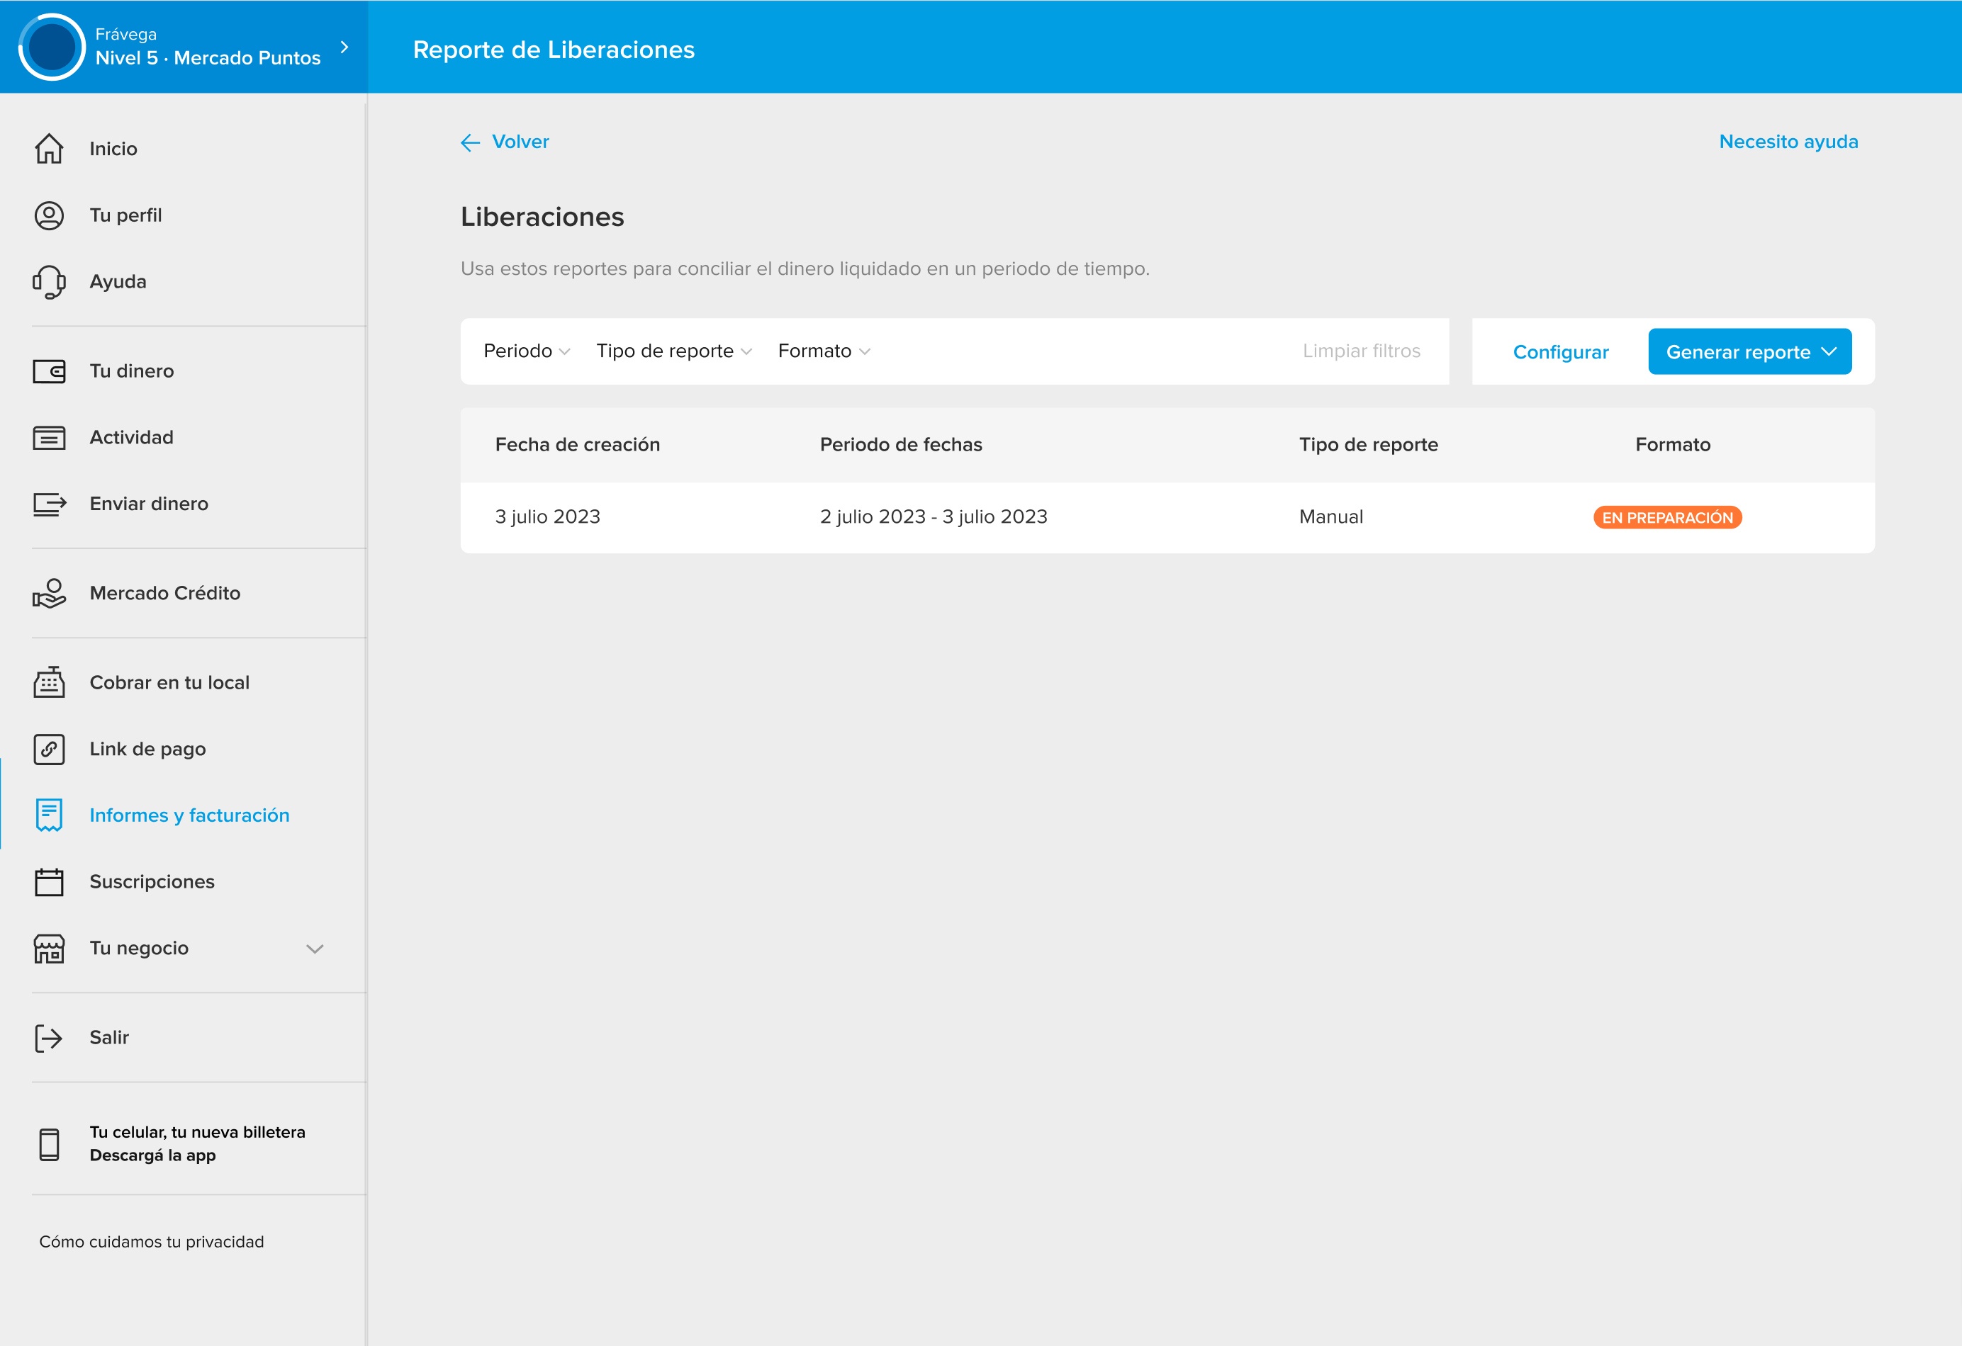Click the headset Ayuda icon
Screen dimensions: 1962x1346
pyautogui.click(x=49, y=282)
